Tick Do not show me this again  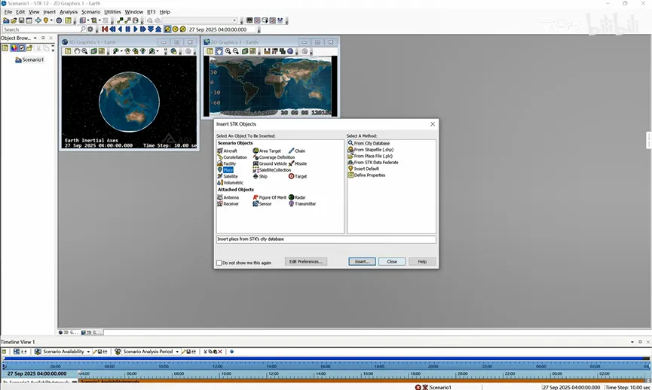tap(219, 263)
